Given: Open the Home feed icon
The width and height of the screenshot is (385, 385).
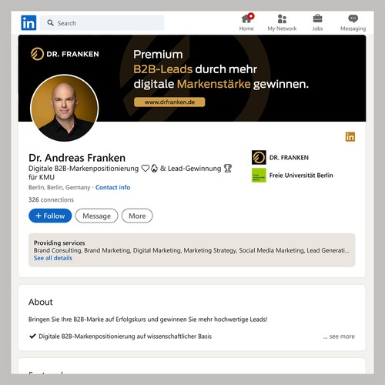Looking at the screenshot, I should pyautogui.click(x=246, y=18).
